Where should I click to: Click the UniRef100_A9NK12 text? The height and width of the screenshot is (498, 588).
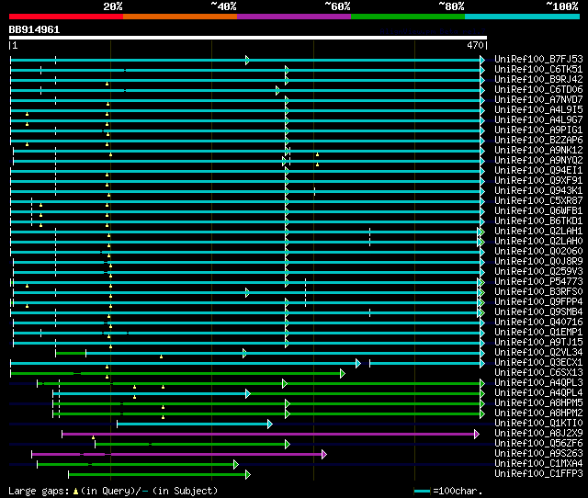point(538,151)
